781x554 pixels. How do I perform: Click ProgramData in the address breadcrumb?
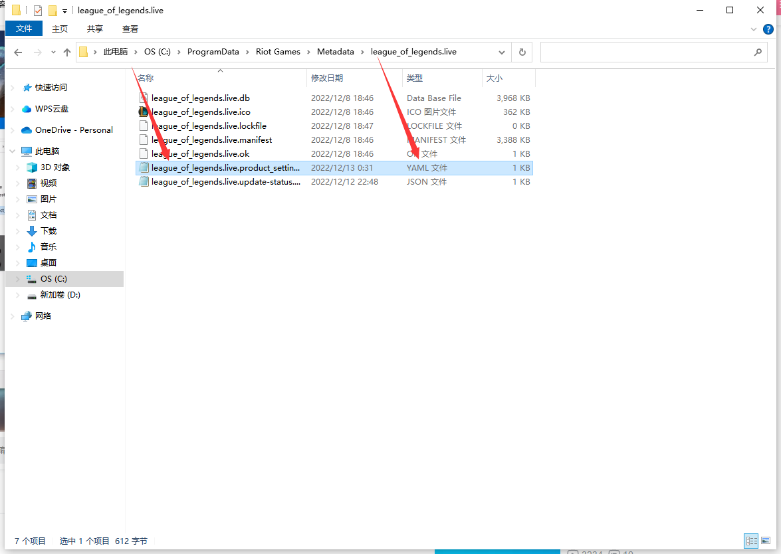point(213,52)
